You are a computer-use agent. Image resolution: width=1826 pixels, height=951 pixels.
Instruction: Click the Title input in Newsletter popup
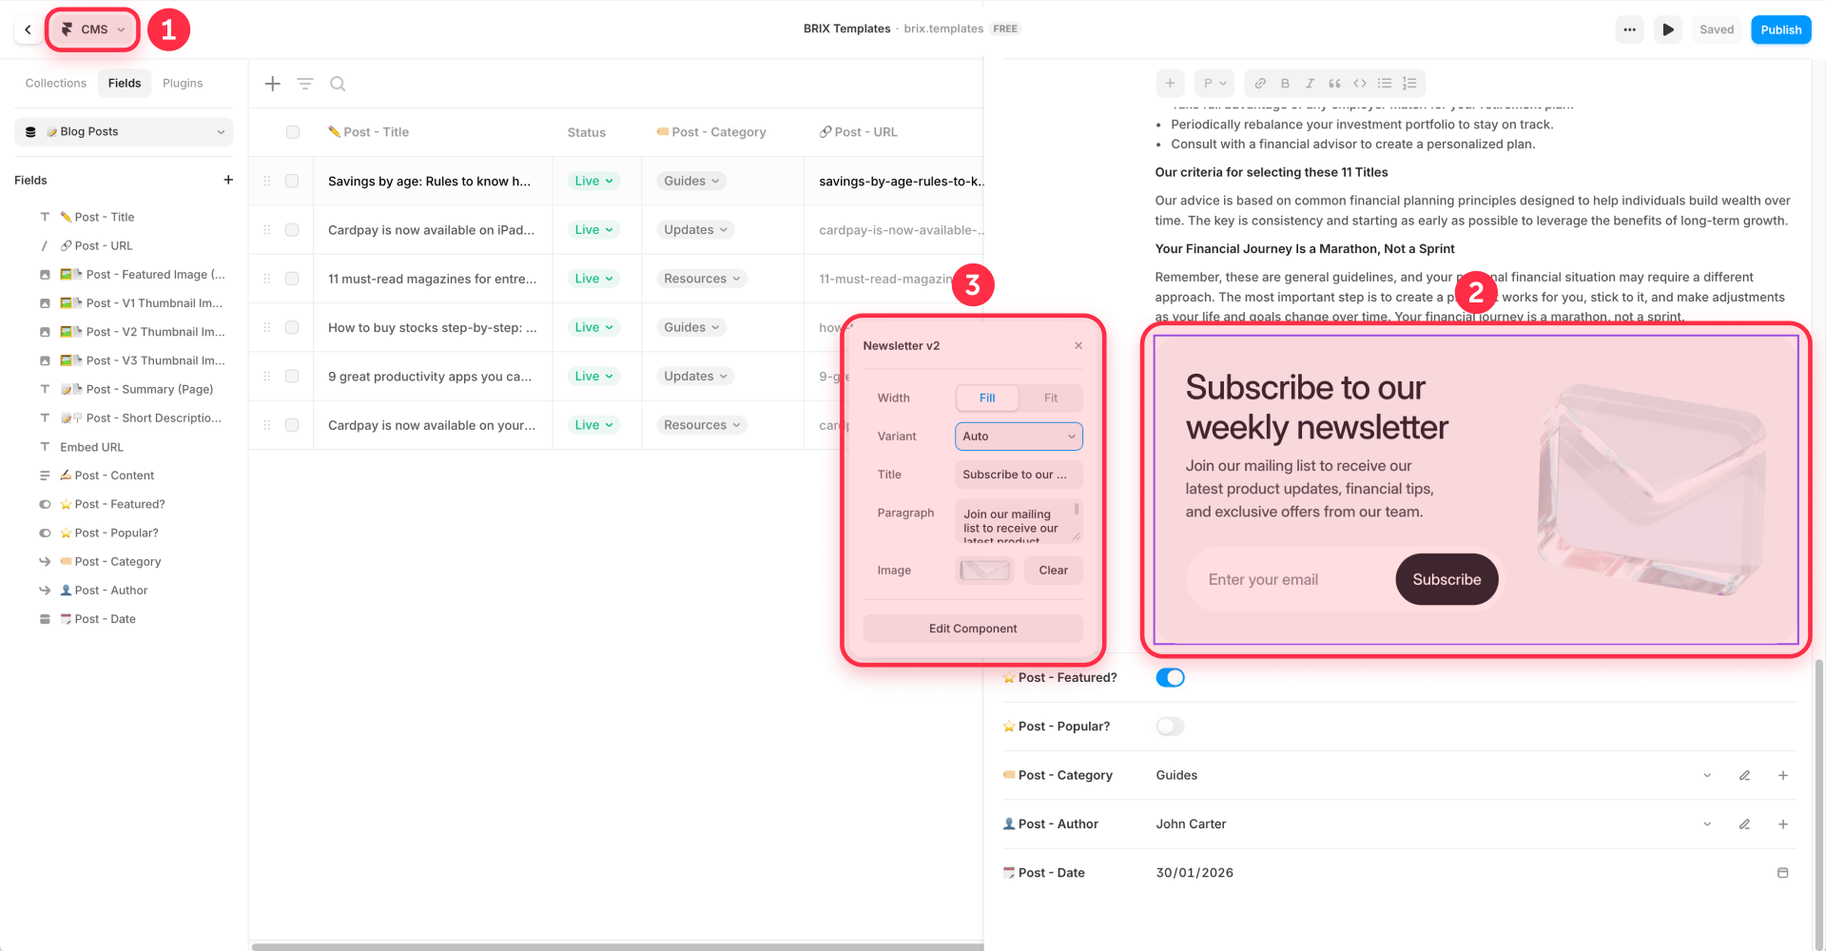pyautogui.click(x=1019, y=475)
